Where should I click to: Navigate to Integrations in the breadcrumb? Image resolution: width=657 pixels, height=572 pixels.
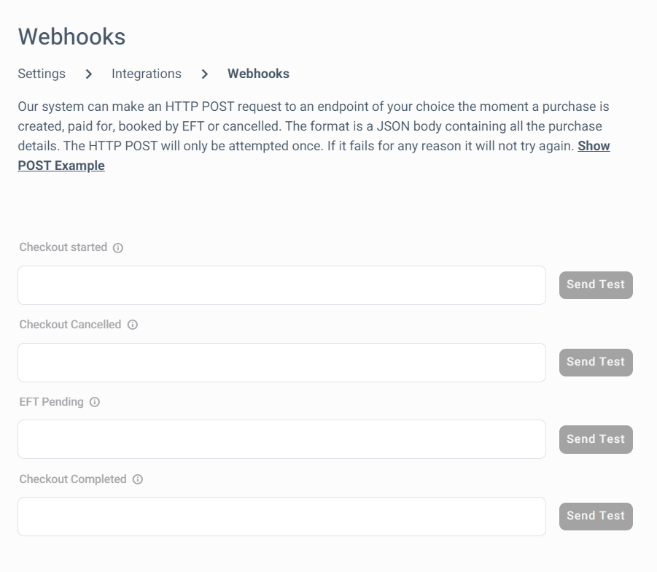[x=147, y=74]
